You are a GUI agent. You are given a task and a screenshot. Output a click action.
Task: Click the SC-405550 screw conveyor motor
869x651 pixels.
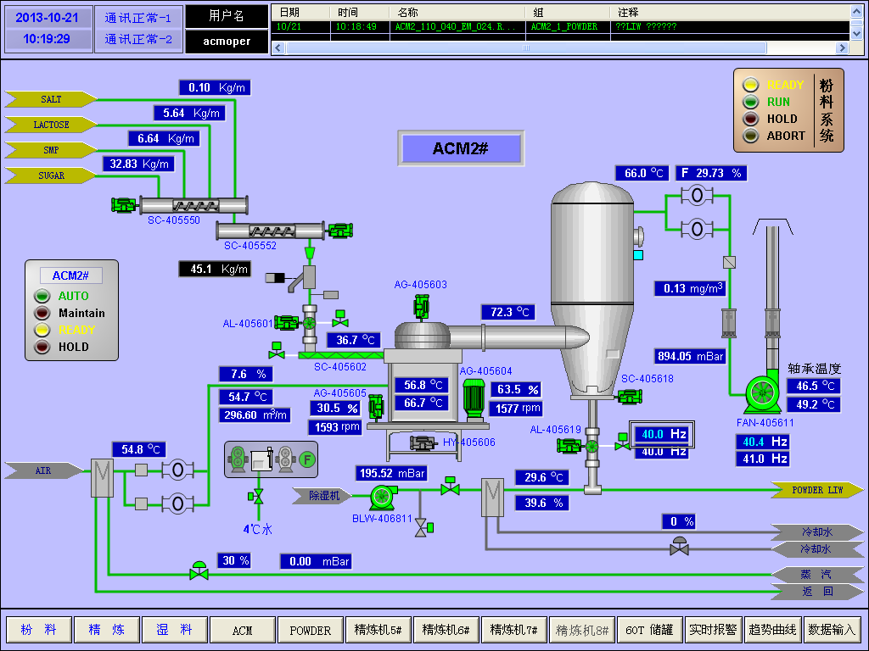click(x=124, y=205)
